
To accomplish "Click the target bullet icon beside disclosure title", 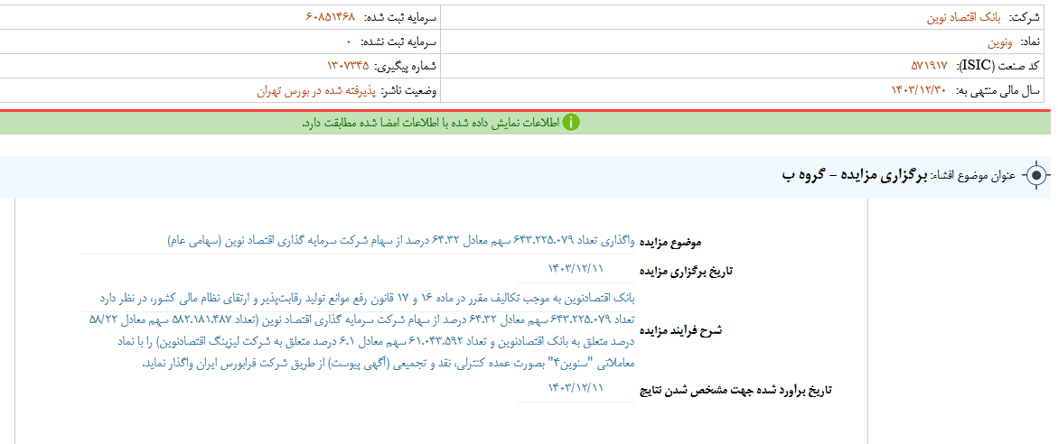I will (1035, 176).
